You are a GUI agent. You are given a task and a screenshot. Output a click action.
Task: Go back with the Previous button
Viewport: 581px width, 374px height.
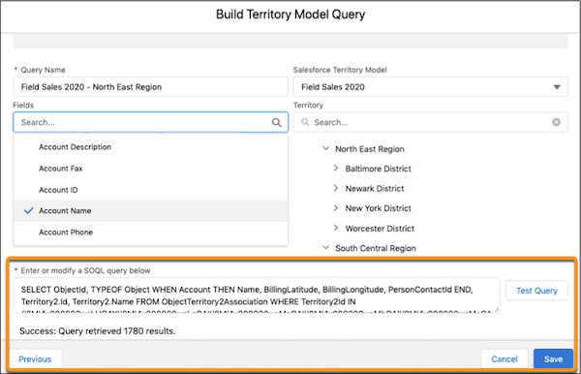35,358
